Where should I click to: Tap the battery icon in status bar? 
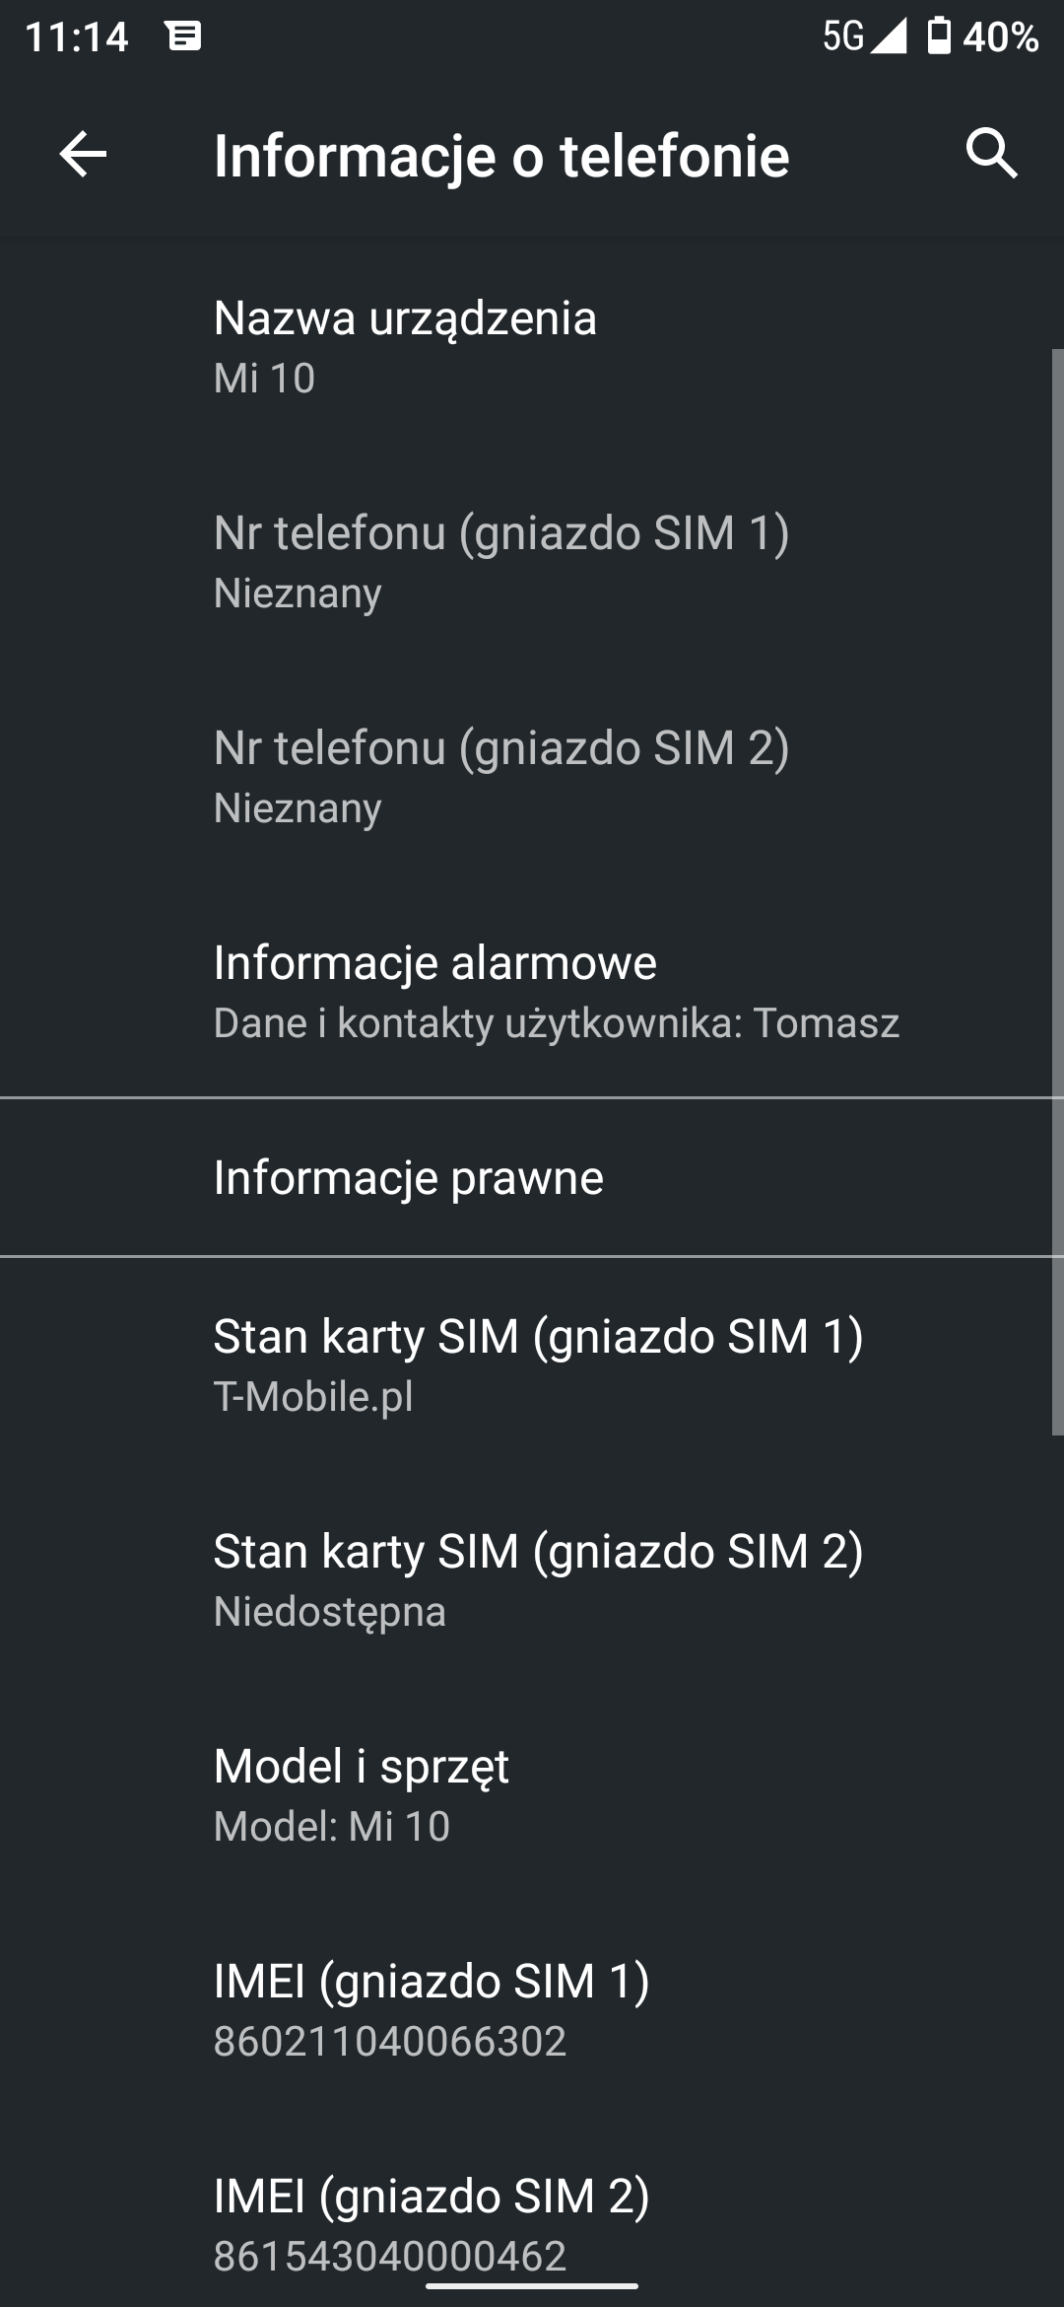939,36
